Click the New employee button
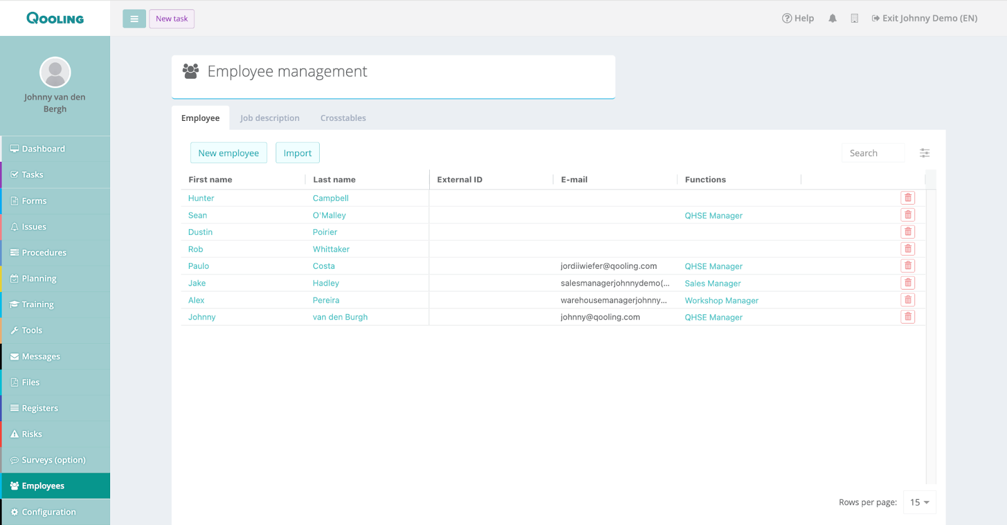The image size is (1007, 525). (x=228, y=153)
